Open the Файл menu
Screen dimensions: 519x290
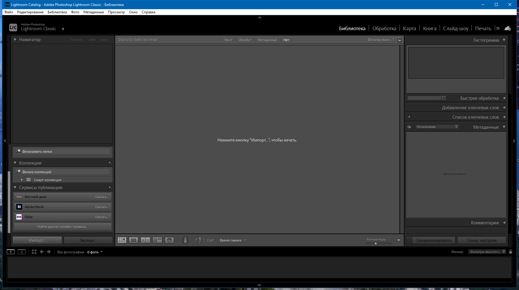point(9,12)
